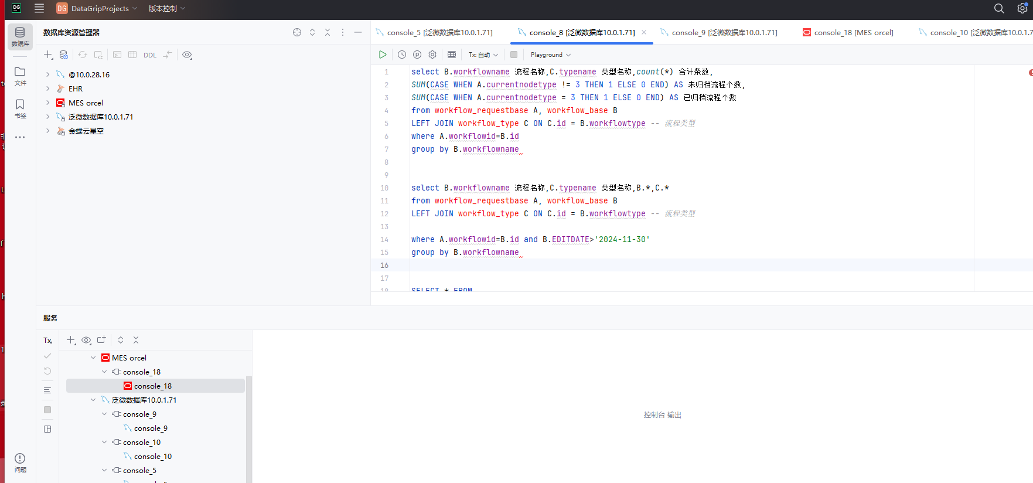The image size is (1033, 483).
Task: Expand the 金蝶云星空 data source
Action: (x=48, y=131)
